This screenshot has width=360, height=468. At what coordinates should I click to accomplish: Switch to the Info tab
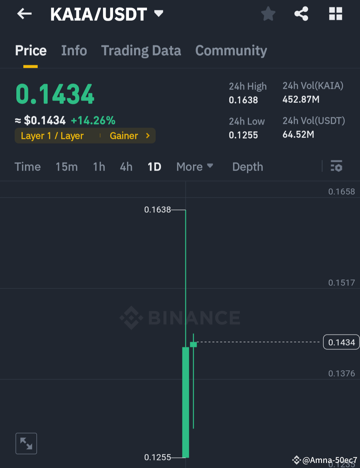pos(74,51)
